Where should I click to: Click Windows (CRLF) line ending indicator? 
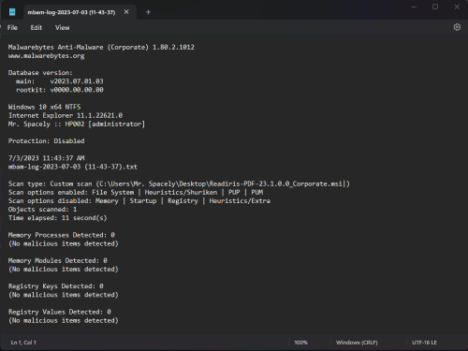[x=357, y=343]
